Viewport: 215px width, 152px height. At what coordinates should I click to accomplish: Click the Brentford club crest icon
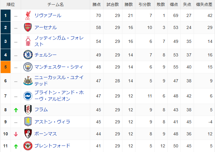click(x=28, y=146)
